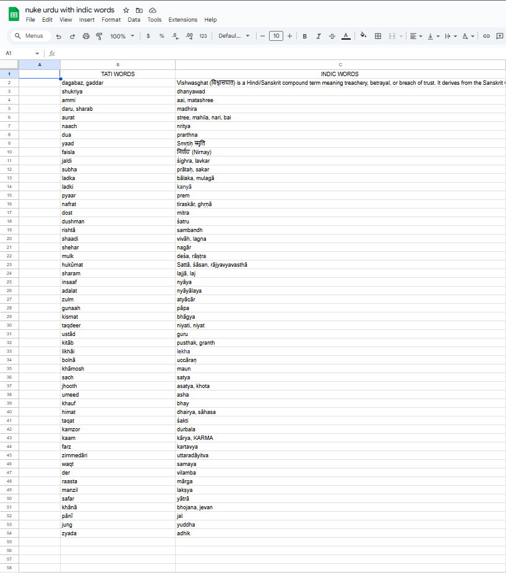Image resolution: width=506 pixels, height=573 pixels.
Task: Expand the name box dropdown
Action: click(37, 54)
